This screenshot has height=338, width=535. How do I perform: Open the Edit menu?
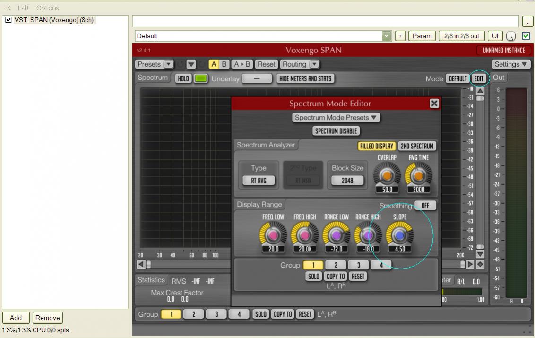(24, 8)
